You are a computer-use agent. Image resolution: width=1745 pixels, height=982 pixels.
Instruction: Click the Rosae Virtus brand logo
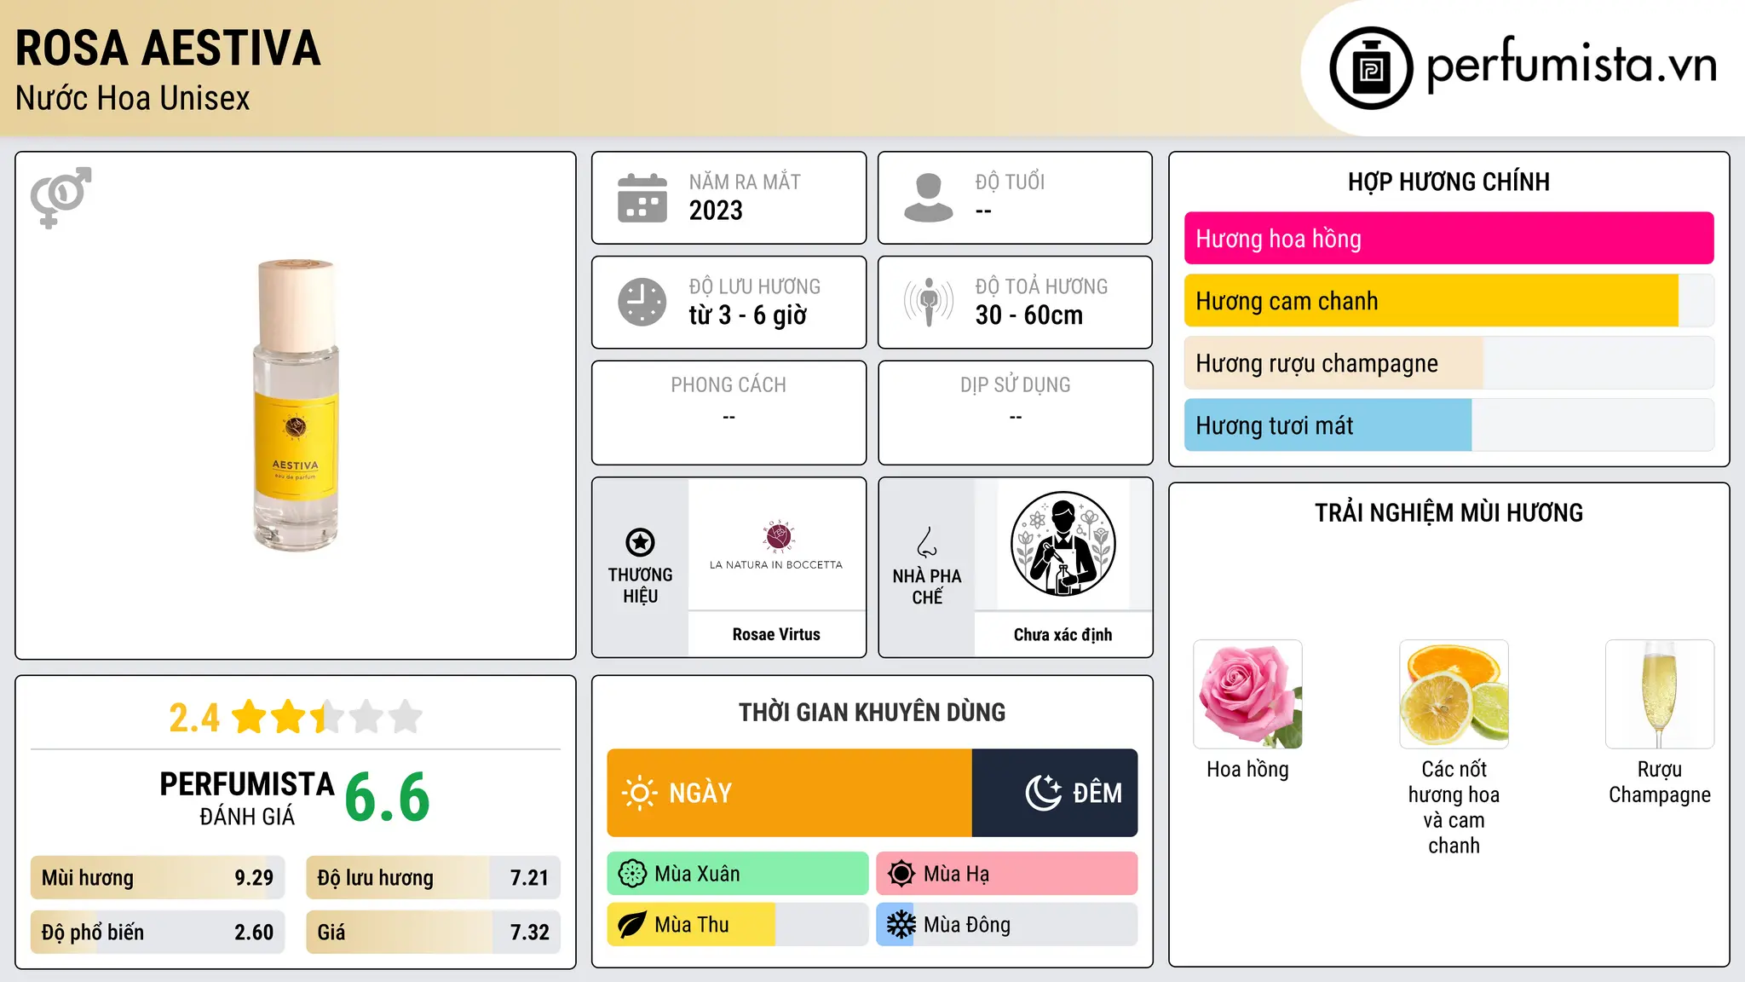point(776,544)
